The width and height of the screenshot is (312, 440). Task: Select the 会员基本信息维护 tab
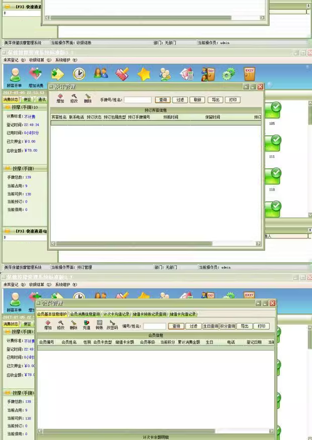tap(52, 314)
